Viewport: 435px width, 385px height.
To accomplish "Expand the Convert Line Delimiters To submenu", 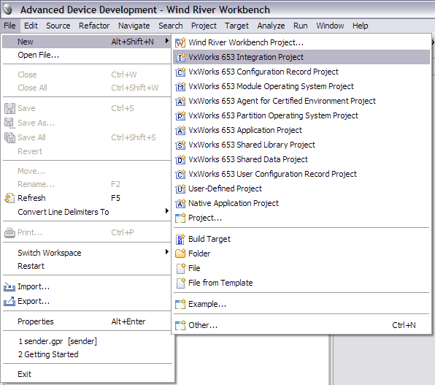I will pos(166,211).
